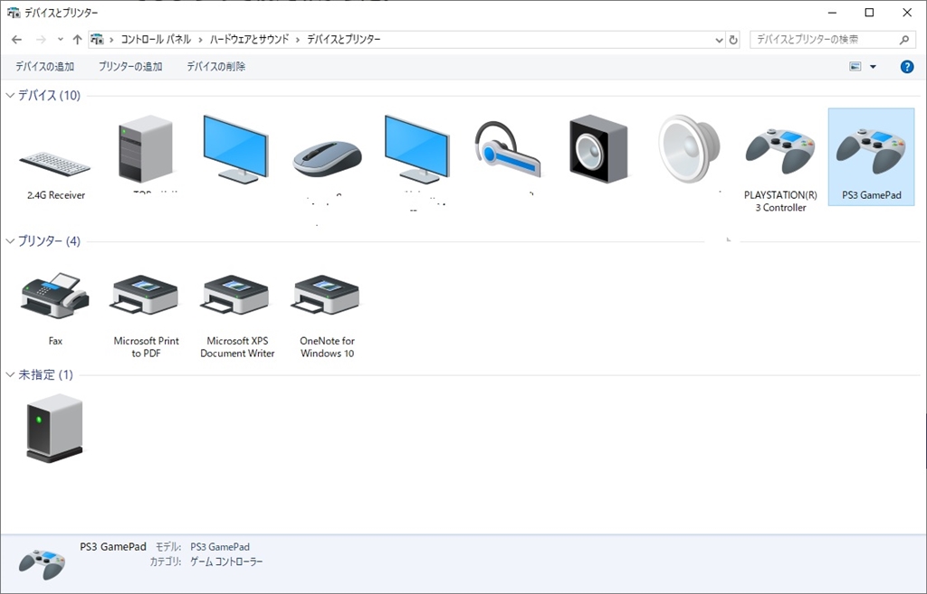Click the PS3 GamePad model value text

click(x=220, y=547)
